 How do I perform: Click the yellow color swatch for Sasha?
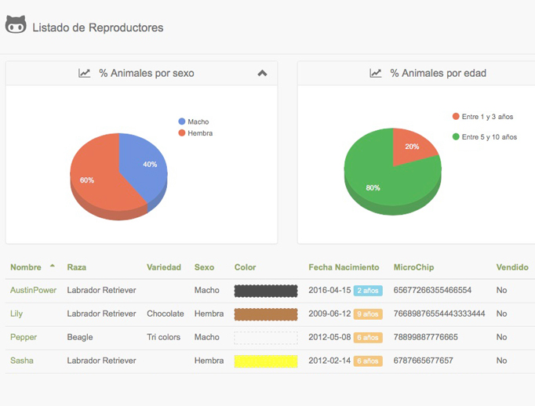click(x=266, y=361)
